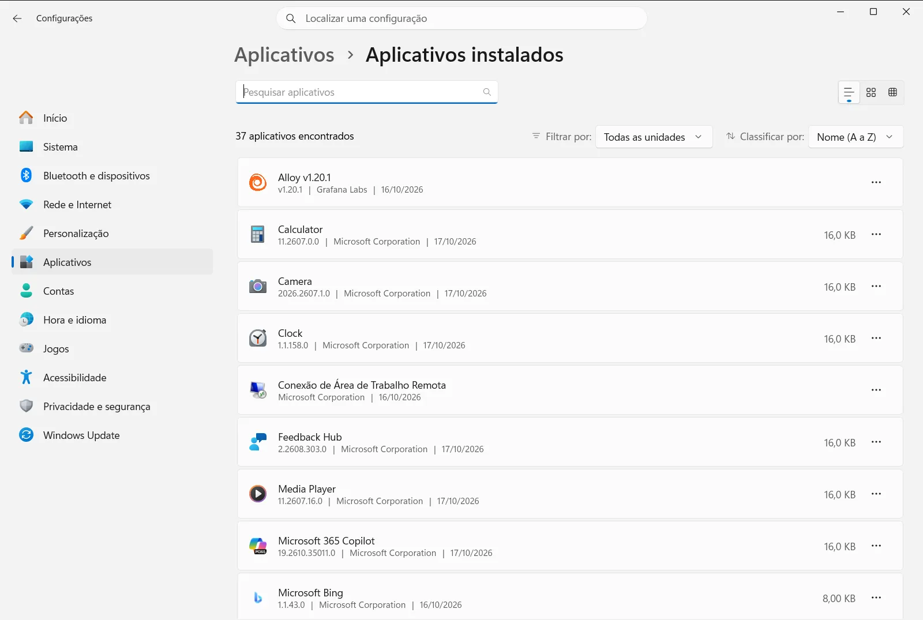This screenshot has width=923, height=620.
Task: Click the Camera app icon
Action: 258,286
